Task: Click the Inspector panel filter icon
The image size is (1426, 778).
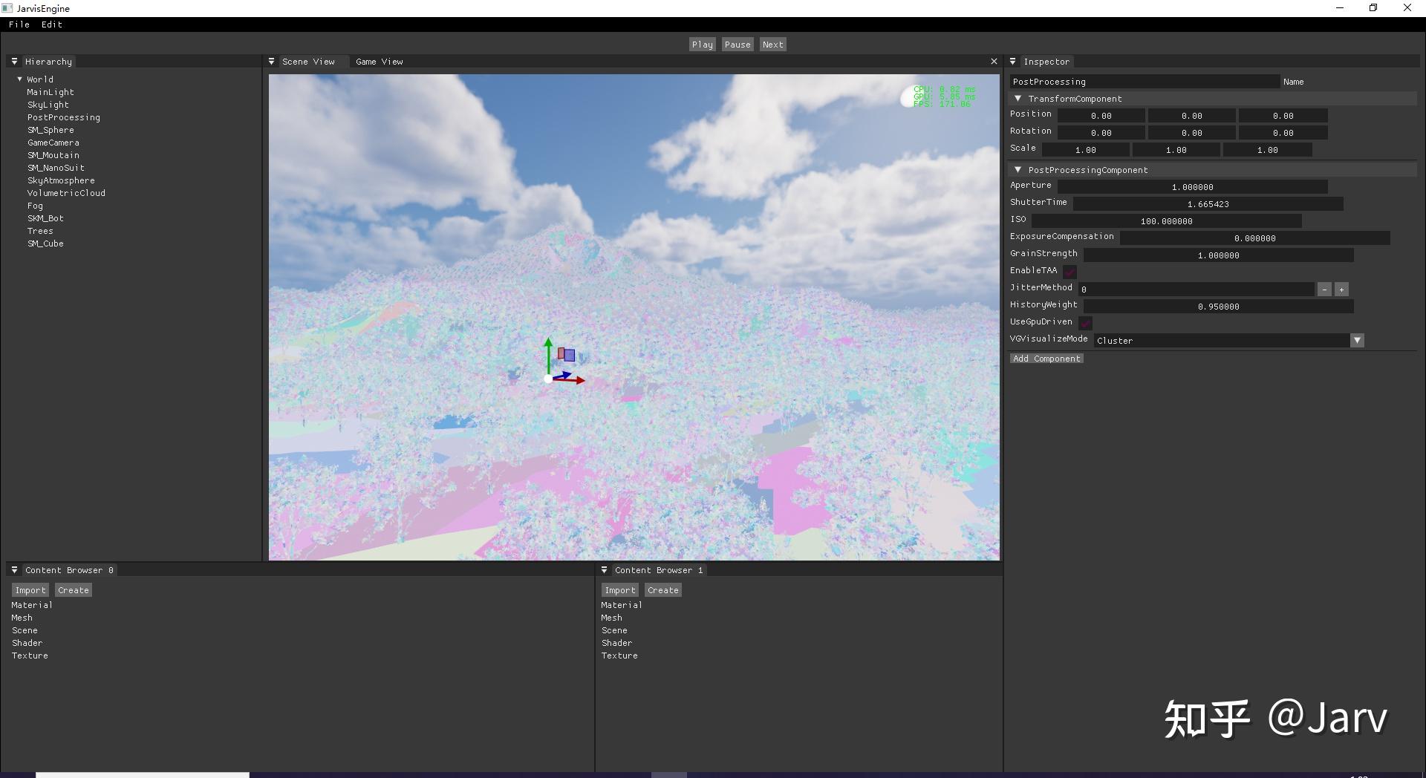Action: [x=1015, y=61]
